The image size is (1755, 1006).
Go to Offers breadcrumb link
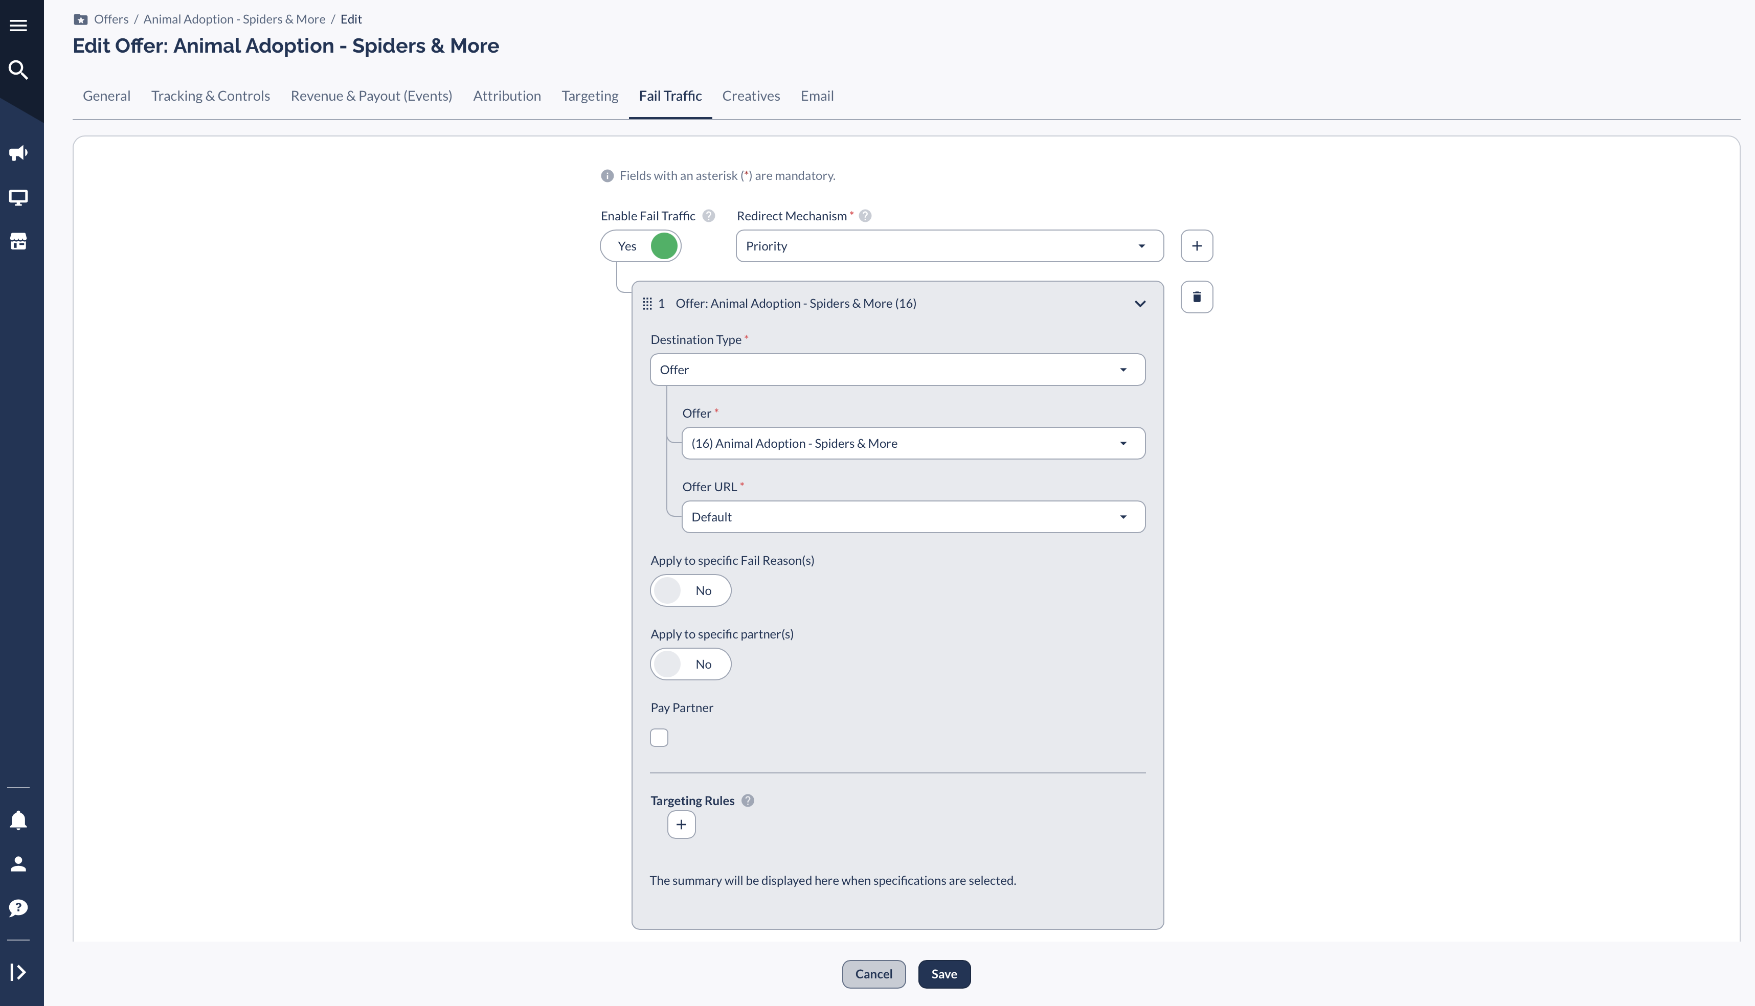111,19
